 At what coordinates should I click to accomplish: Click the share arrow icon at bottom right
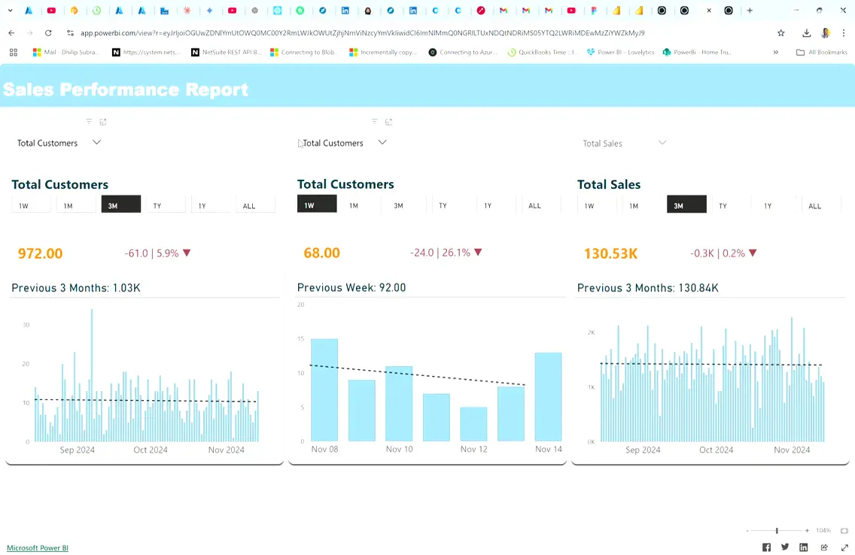tap(824, 547)
